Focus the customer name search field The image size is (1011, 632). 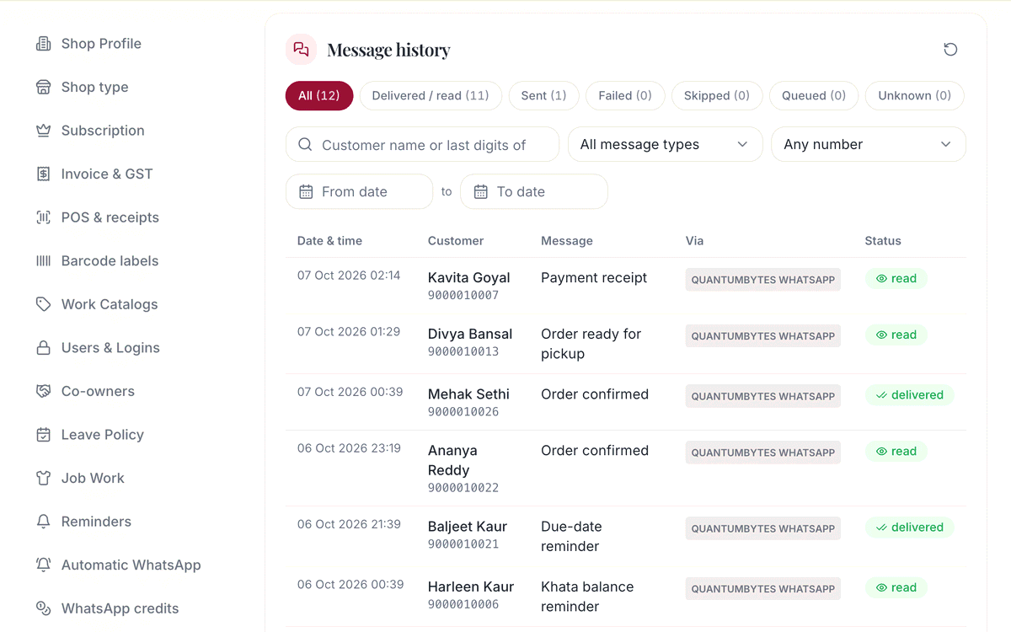point(423,144)
